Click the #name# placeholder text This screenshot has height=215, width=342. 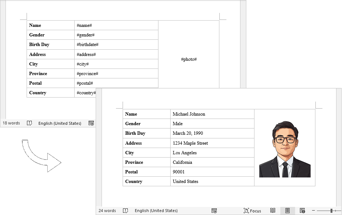pos(84,25)
